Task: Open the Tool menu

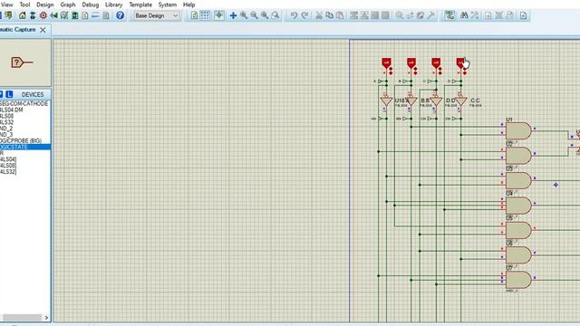Action: click(24, 5)
